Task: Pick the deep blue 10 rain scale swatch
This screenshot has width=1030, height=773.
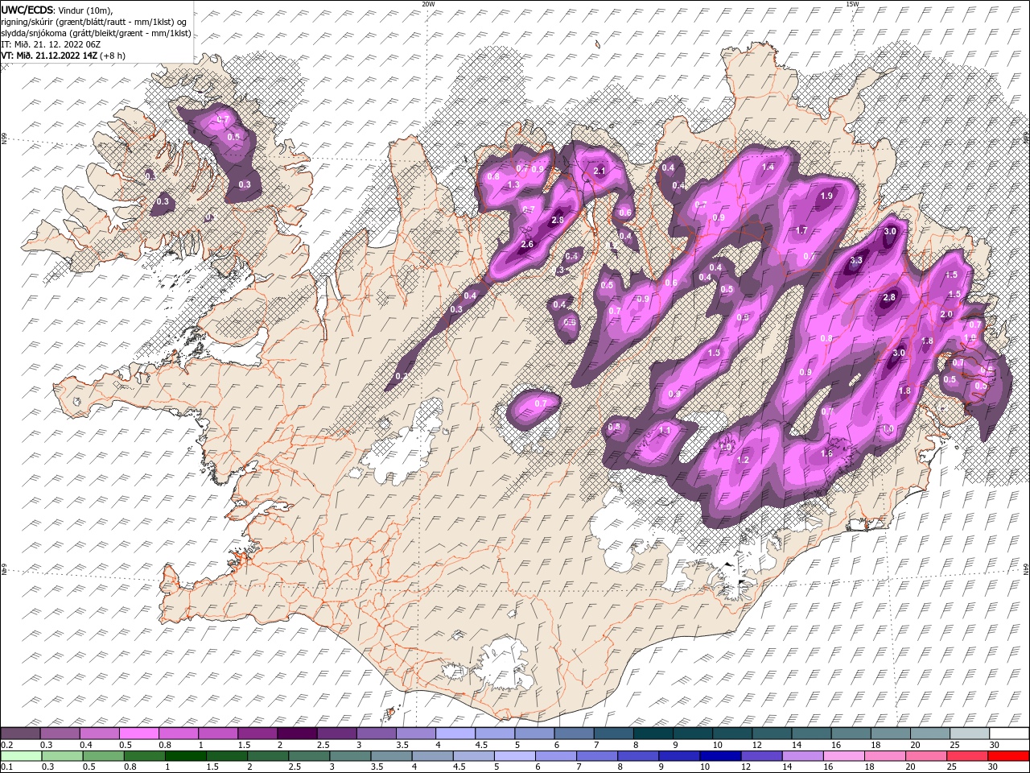Action: tap(722, 755)
